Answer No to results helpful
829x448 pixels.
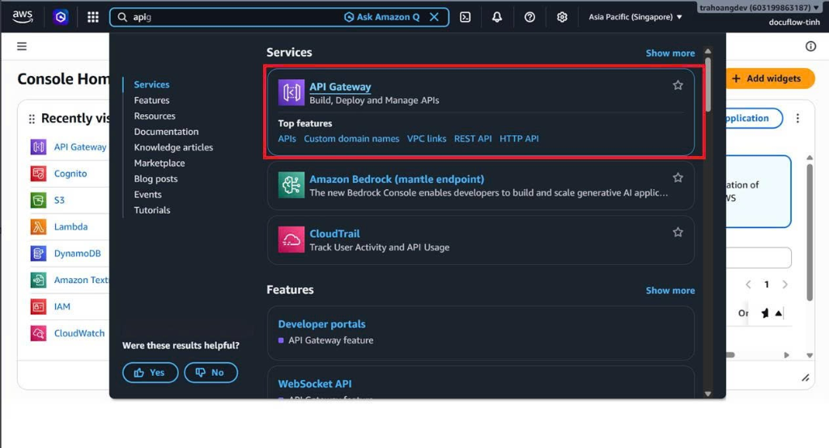211,373
